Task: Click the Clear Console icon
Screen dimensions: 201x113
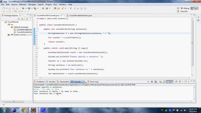Action: coord(160,82)
